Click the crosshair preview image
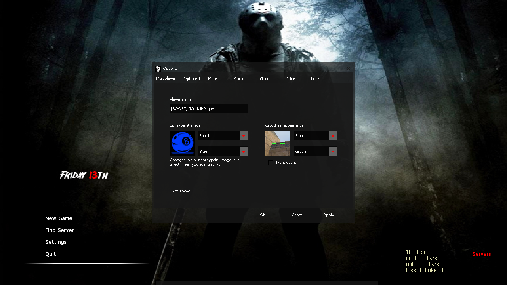The image size is (507, 285). point(278,143)
